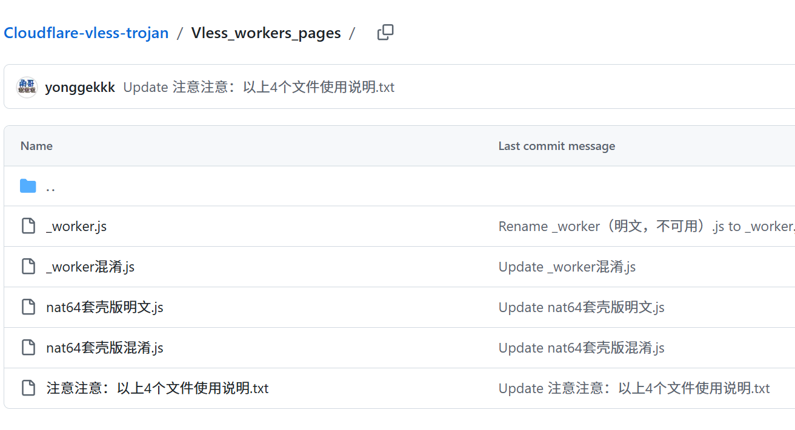Click the Name column header
This screenshot has width=795, height=430.
click(36, 146)
